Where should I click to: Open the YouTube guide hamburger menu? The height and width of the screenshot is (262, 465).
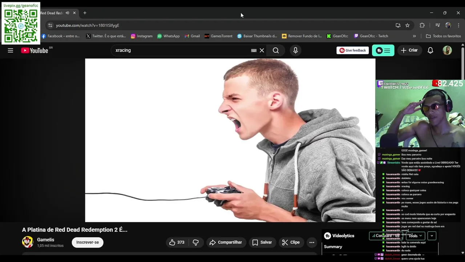(x=11, y=51)
